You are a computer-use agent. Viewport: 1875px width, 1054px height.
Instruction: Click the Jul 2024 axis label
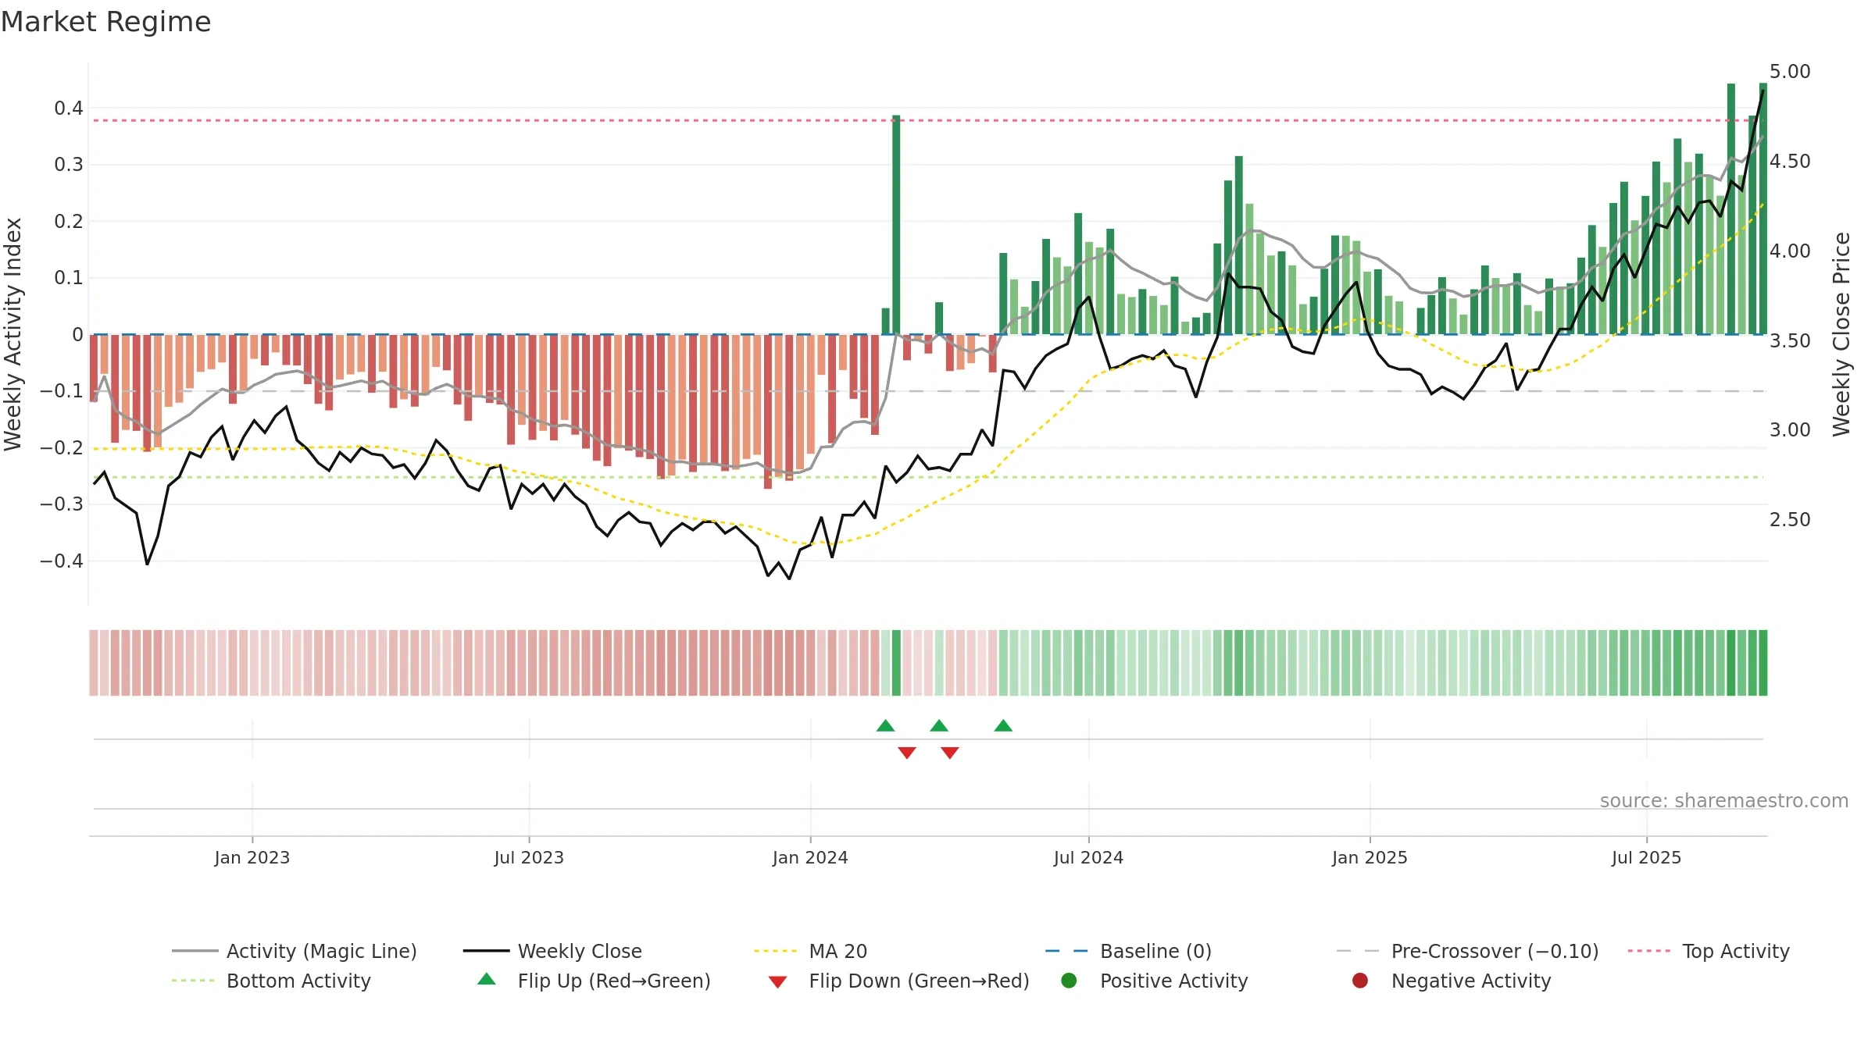tap(1088, 857)
